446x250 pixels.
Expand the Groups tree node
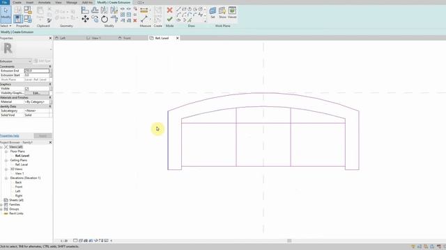1,209
